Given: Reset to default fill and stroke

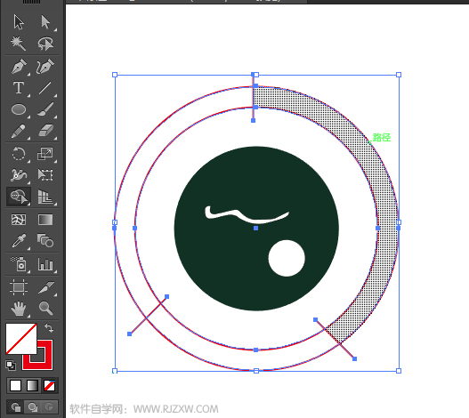Looking at the screenshot, I should tap(11, 365).
